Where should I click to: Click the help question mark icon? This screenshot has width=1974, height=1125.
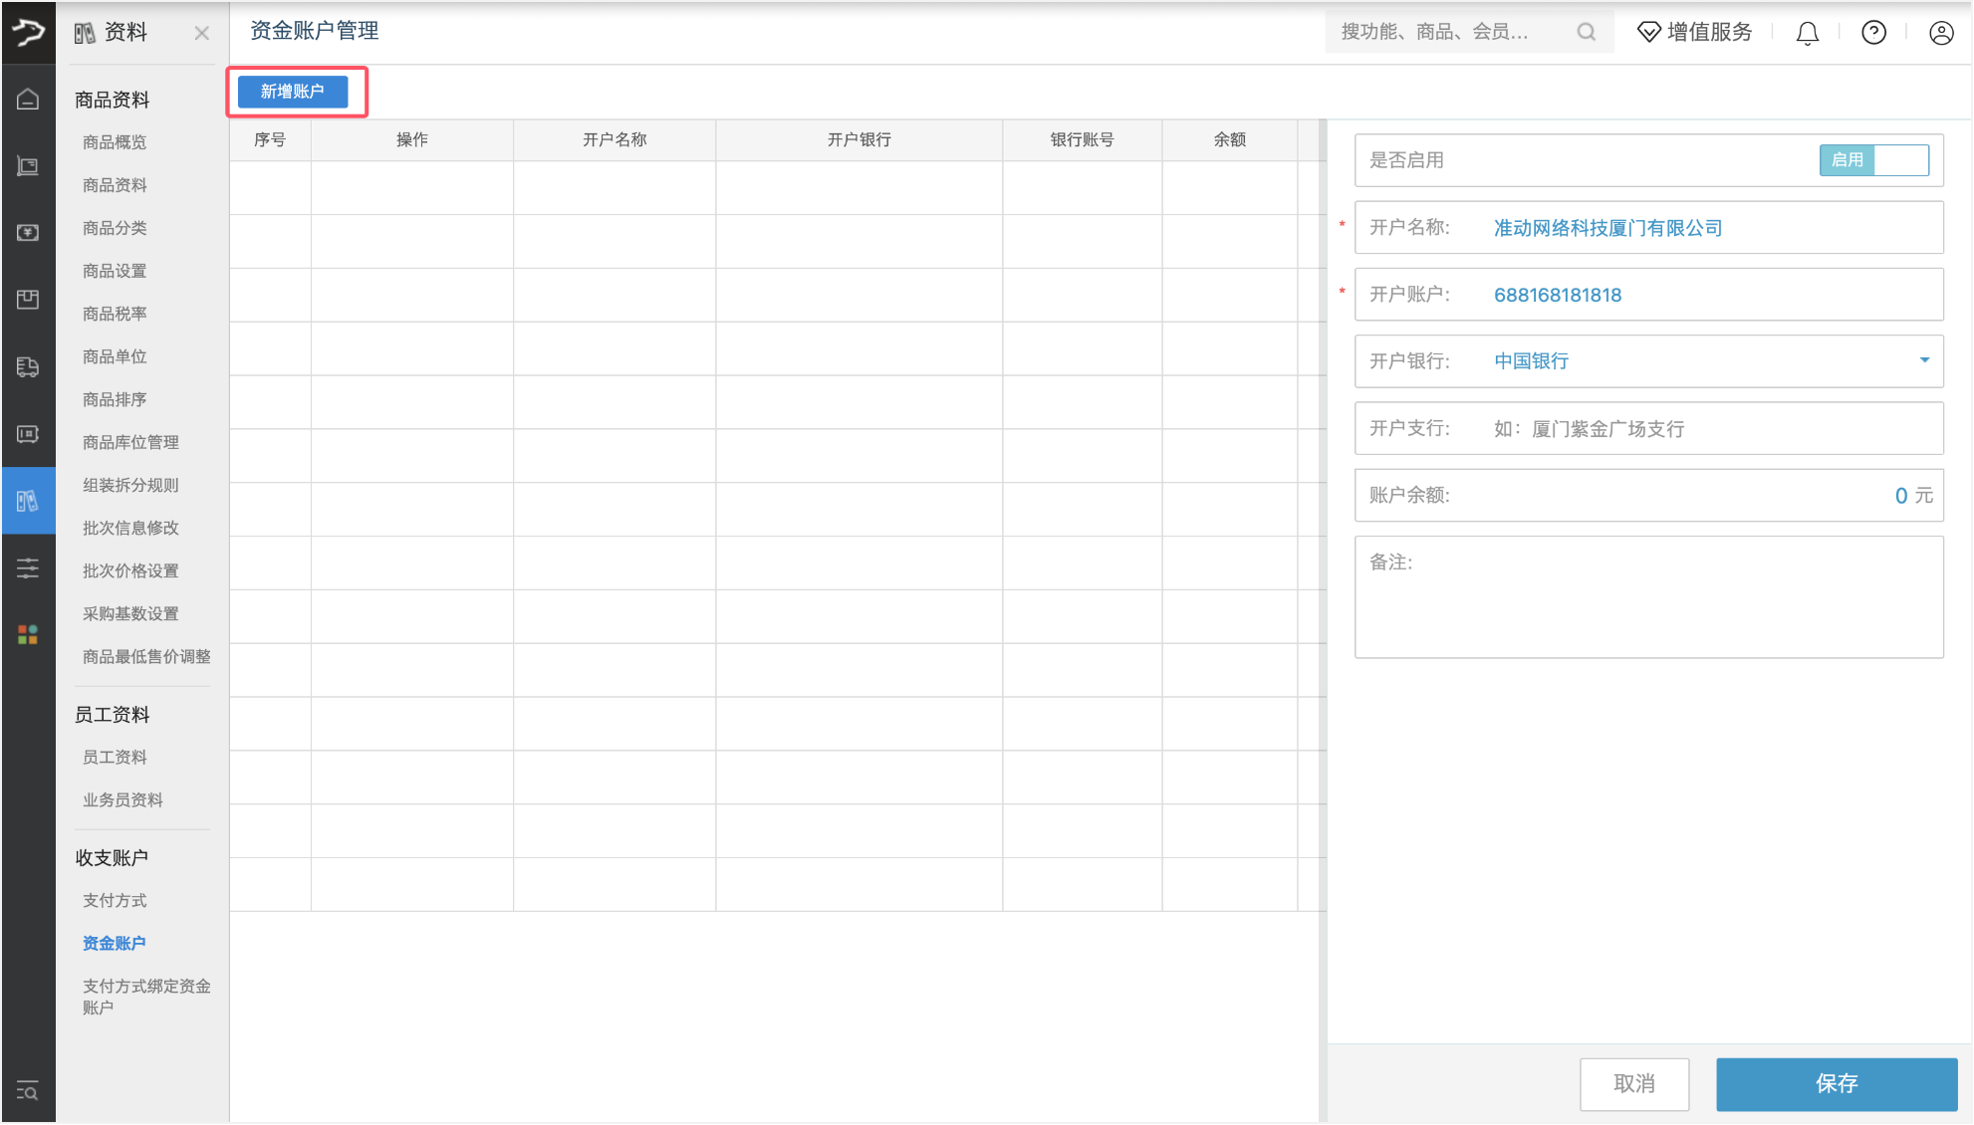1873,33
